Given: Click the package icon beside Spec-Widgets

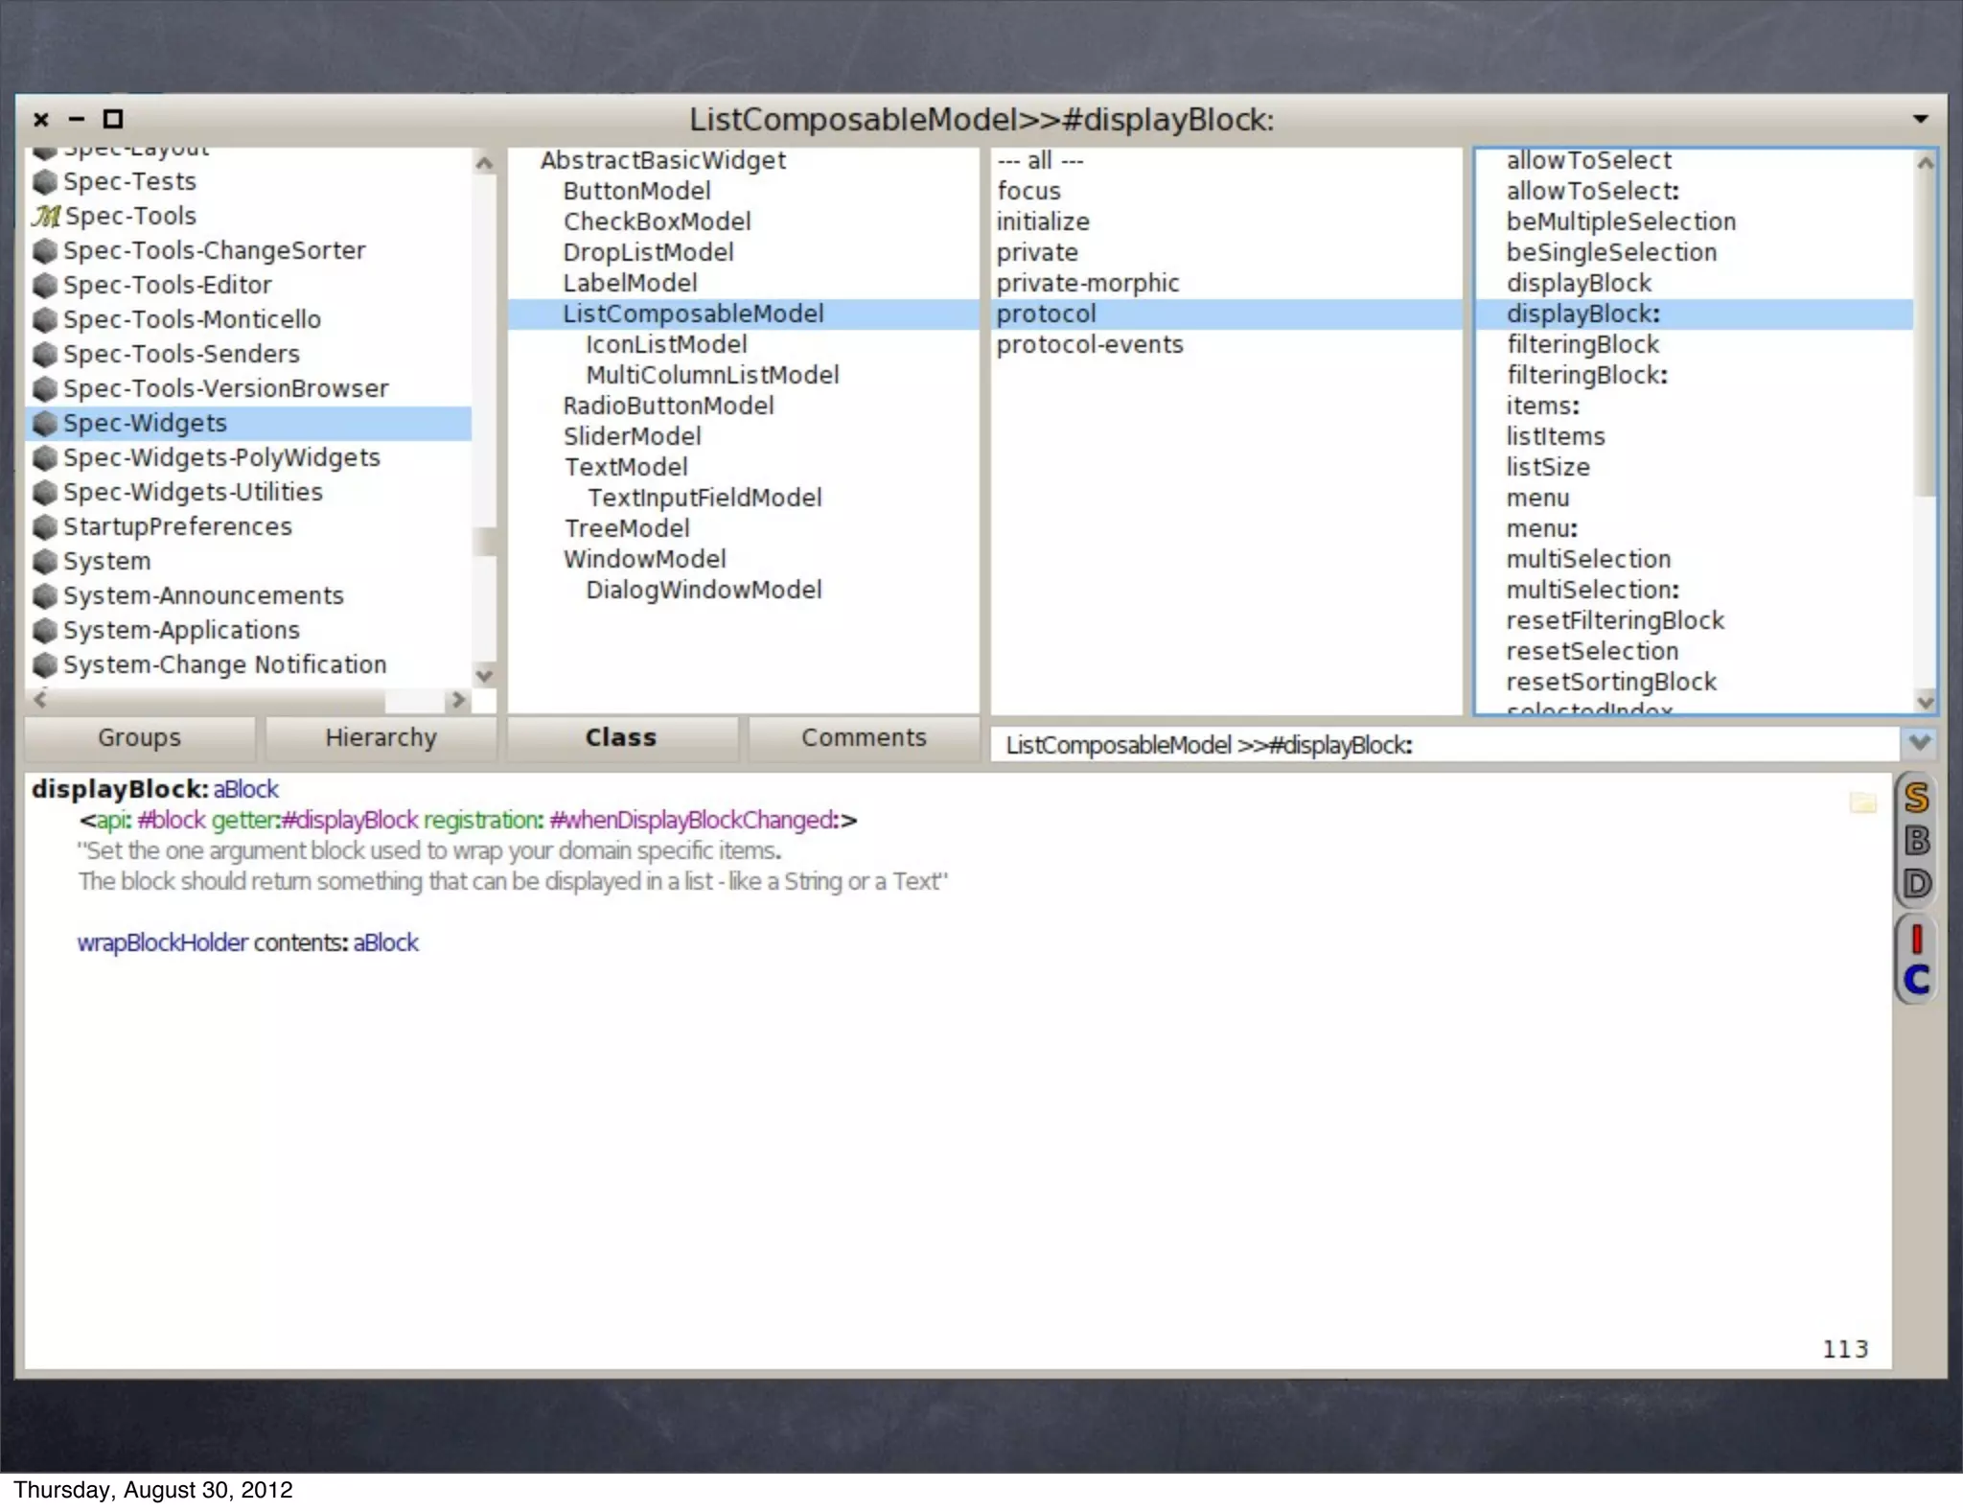Looking at the screenshot, I should coord(44,424).
